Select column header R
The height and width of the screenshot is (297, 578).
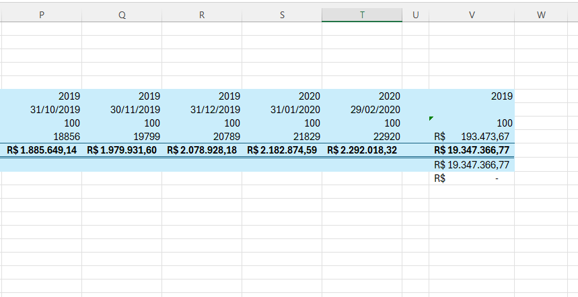pos(202,15)
